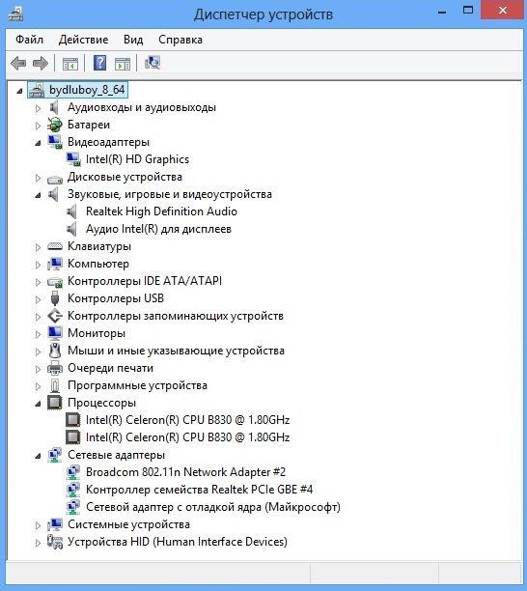The height and width of the screenshot is (591, 527).
Task: Click the printer icon beside Очереди печати
Action: (55, 368)
